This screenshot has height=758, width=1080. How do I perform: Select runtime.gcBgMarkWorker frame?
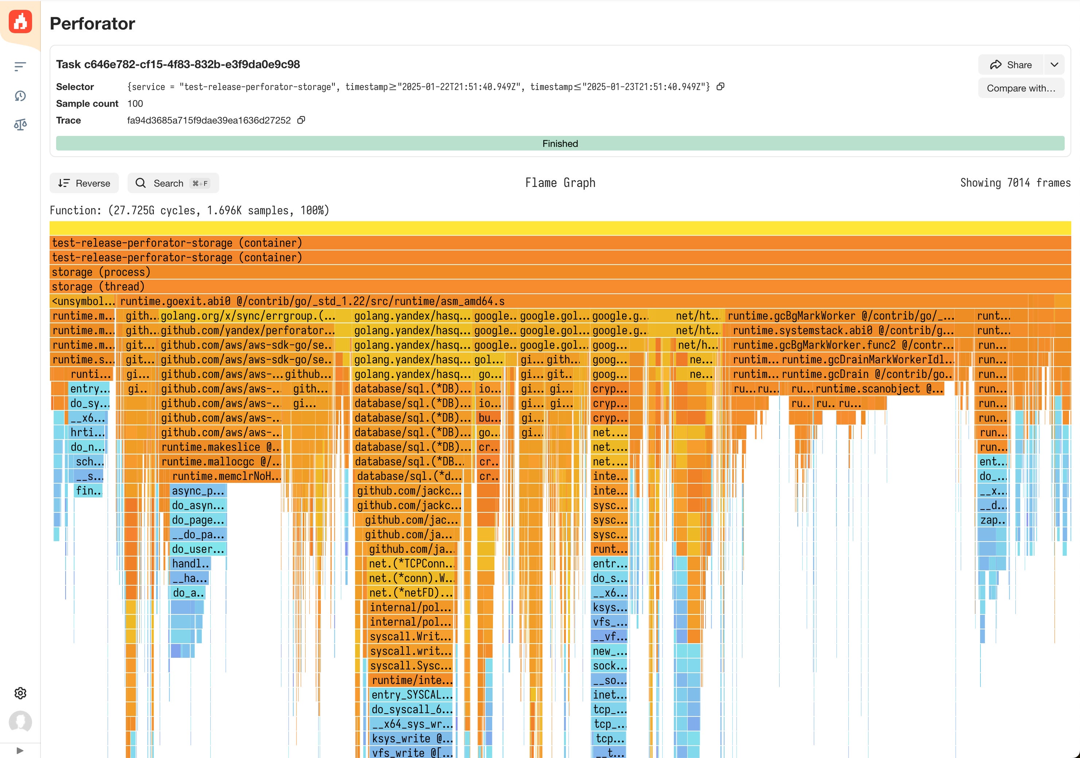click(x=840, y=316)
